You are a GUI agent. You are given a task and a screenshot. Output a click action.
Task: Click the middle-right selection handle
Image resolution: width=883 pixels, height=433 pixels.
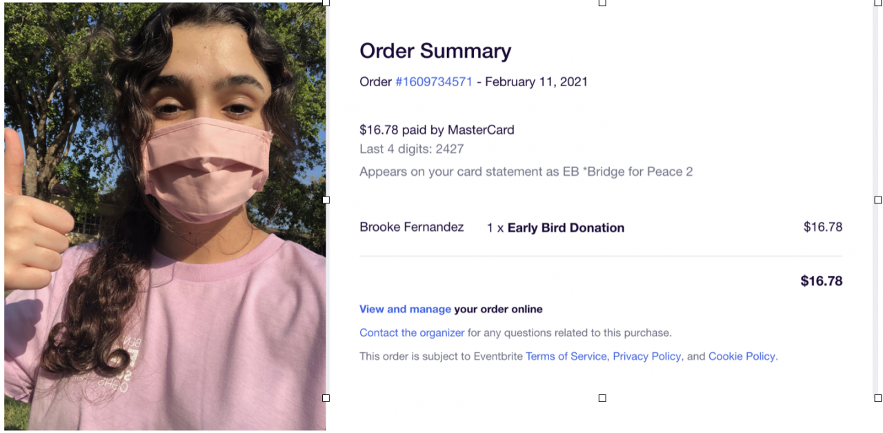tap(878, 200)
